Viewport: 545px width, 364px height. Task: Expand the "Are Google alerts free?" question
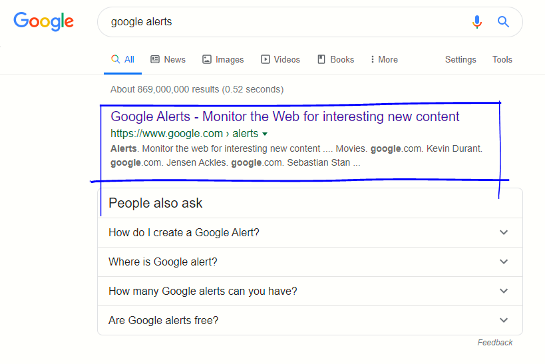(x=504, y=320)
